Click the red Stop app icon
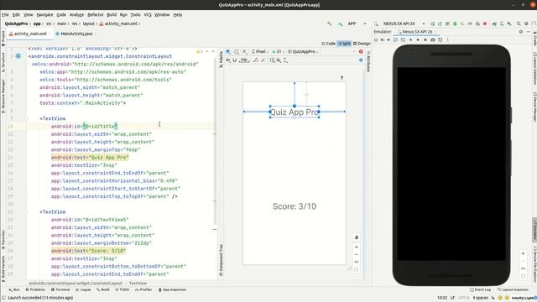 click(x=485, y=23)
